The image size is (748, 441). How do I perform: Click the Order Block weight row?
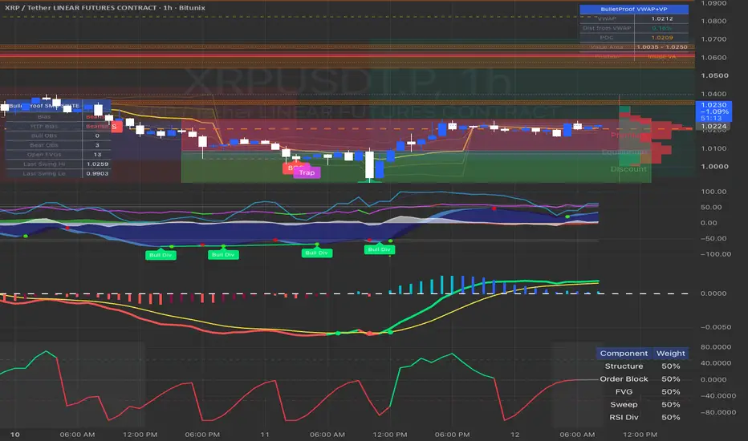point(642,379)
